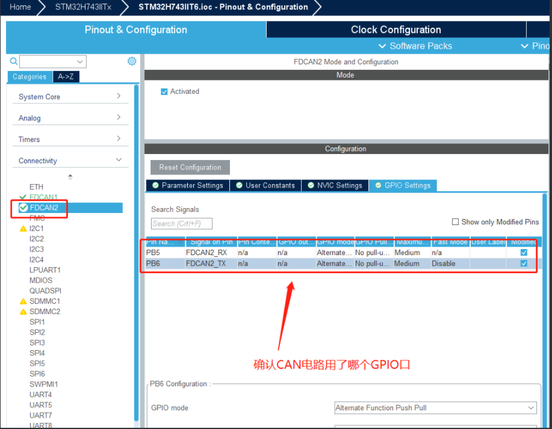Expand the Analog category
The image size is (552, 429).
(x=70, y=118)
